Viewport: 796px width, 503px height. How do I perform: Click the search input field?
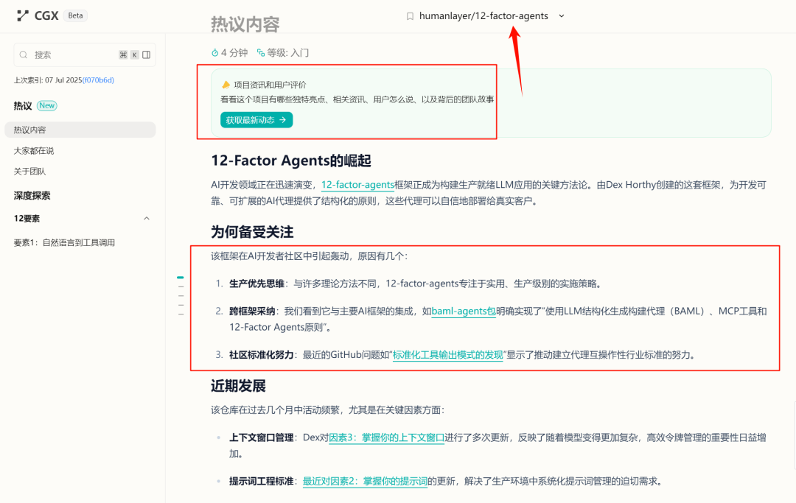point(84,54)
